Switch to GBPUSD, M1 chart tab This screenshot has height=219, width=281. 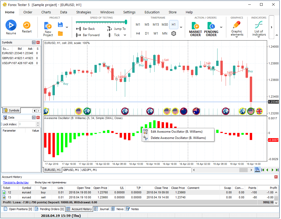tap(71, 170)
